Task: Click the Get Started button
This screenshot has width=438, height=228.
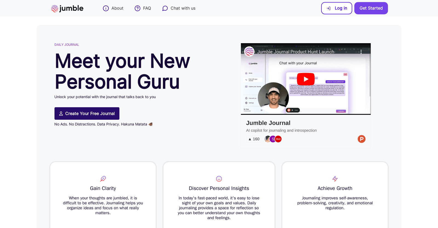Action: [371, 8]
